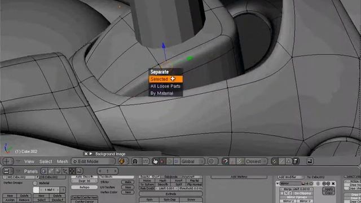The width and height of the screenshot is (361, 203).
Task: Toggle the Y axis on Mirror modifier
Action: click(286, 193)
